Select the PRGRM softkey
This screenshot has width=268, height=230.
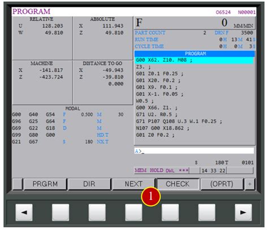pos(45,184)
